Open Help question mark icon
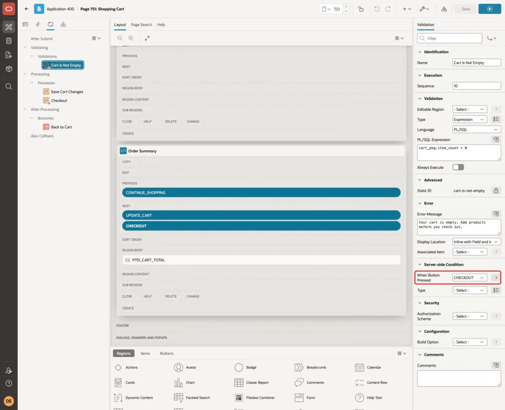Image resolution: width=505 pixels, height=410 pixels. tap(9, 383)
